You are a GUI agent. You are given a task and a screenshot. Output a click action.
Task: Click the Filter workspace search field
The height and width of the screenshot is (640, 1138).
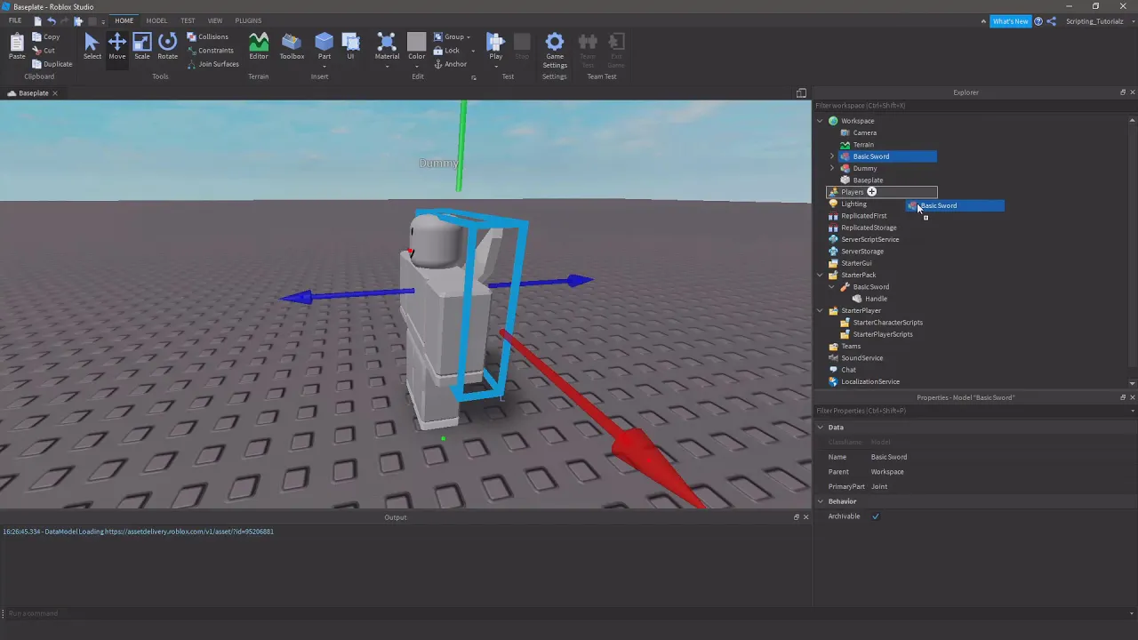(x=974, y=106)
